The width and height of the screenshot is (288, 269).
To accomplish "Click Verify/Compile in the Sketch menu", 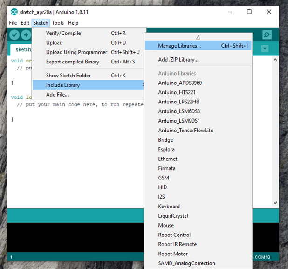I will (63, 33).
